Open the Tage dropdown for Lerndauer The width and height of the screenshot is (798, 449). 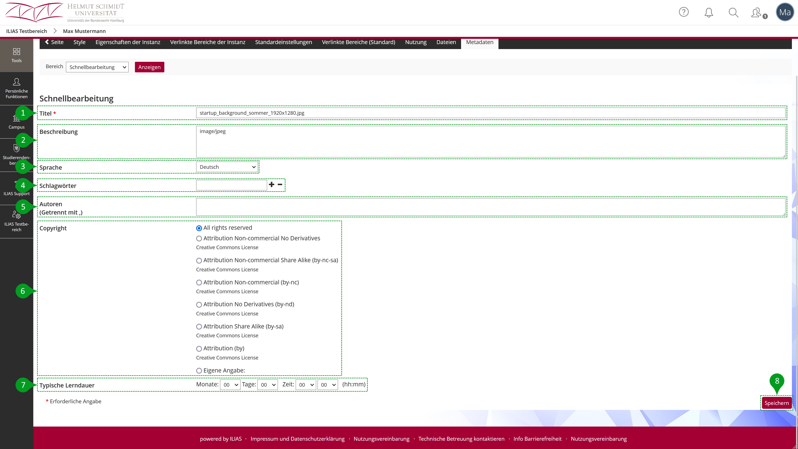267,384
